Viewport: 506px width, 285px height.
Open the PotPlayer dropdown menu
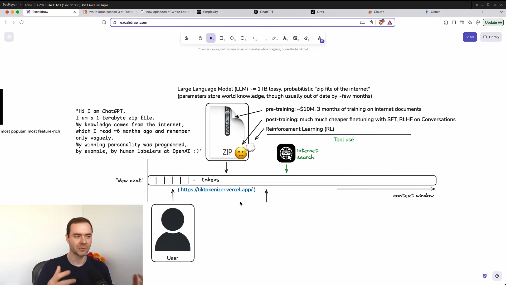click(x=12, y=5)
